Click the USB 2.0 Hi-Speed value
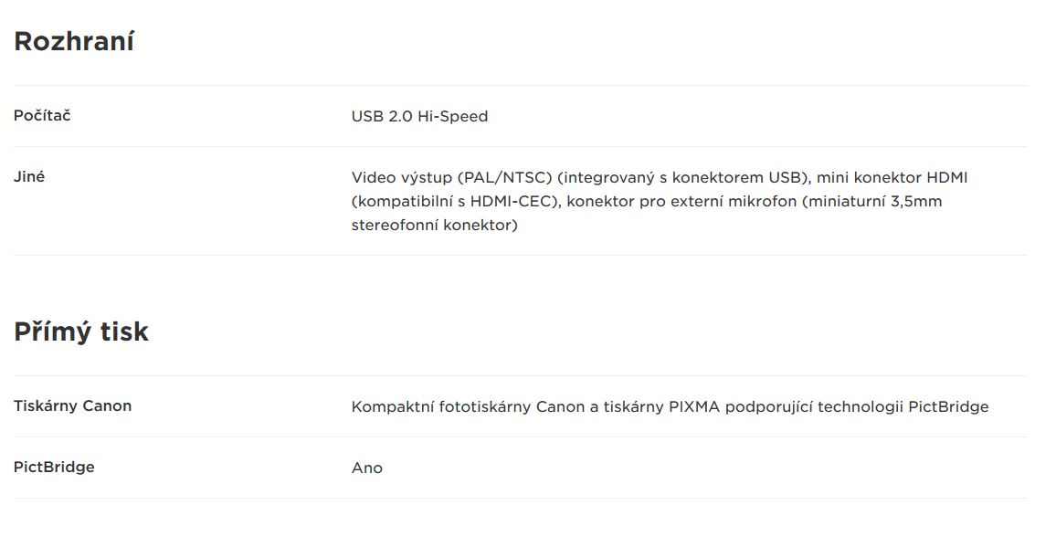Viewport: 1056px width, 547px height. [x=419, y=117]
